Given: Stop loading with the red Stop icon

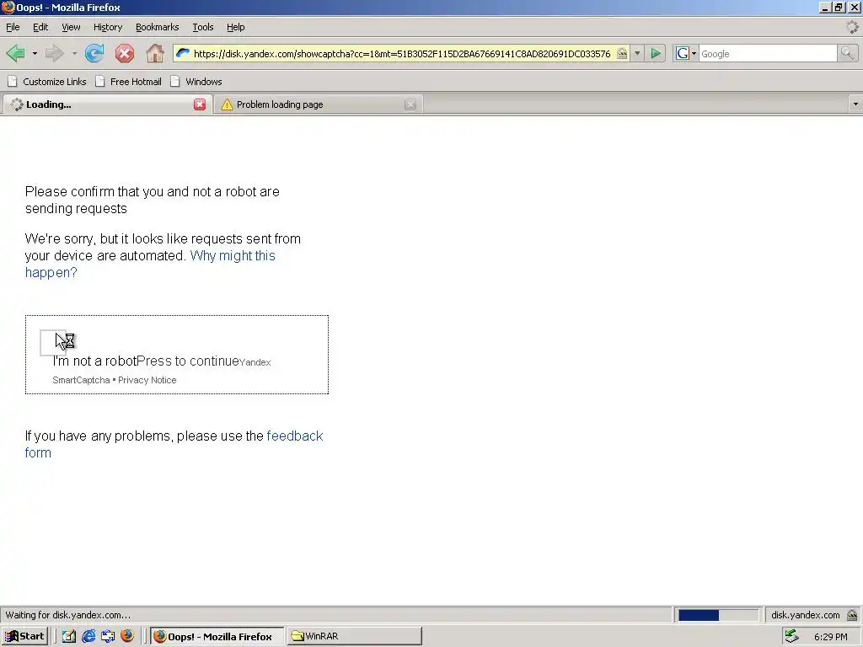Looking at the screenshot, I should pyautogui.click(x=125, y=53).
